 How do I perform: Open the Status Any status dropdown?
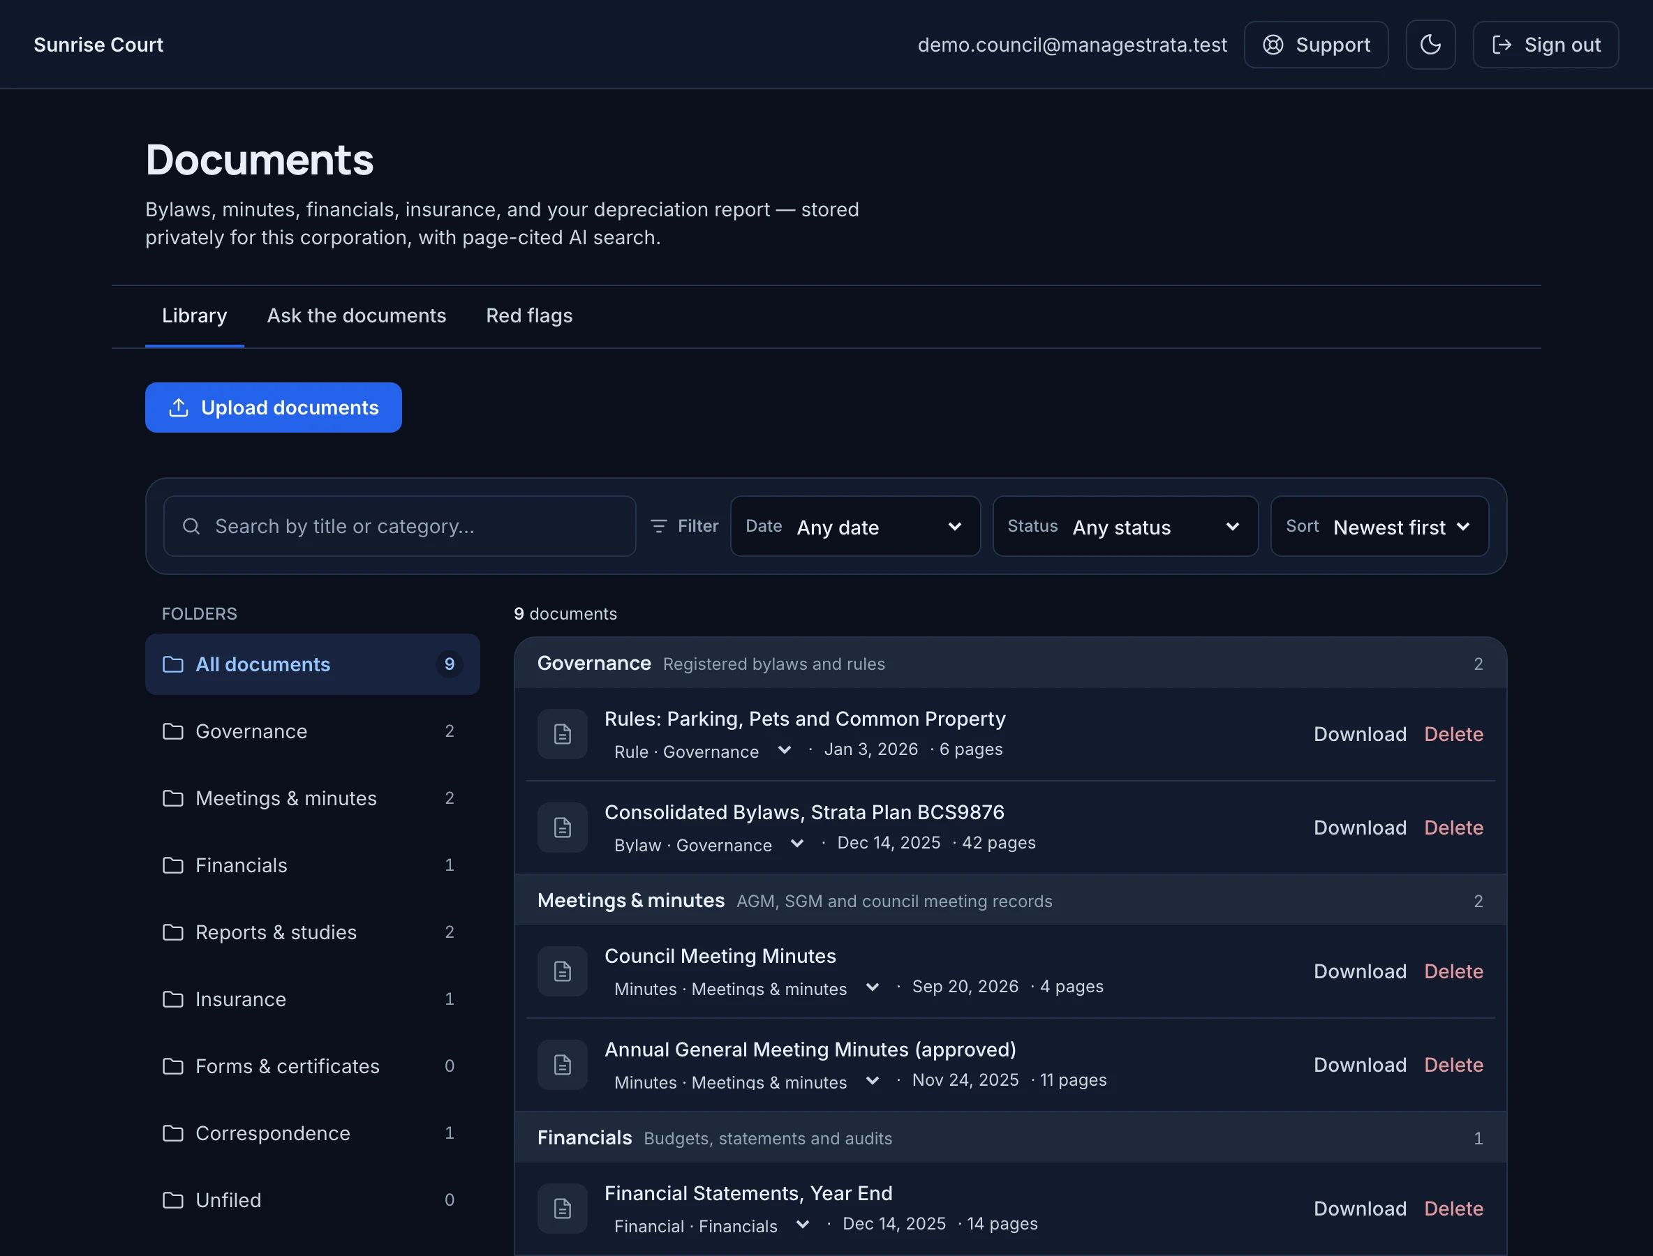[1125, 526]
